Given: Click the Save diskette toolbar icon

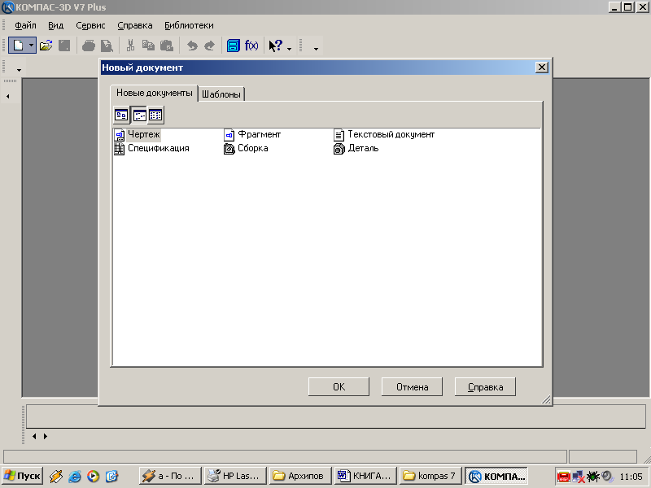Looking at the screenshot, I should click(x=64, y=46).
